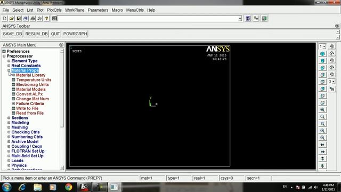This screenshot has width=341, height=192.
Task: Click in the ANSYS command input field
Action: (x=148, y=19)
